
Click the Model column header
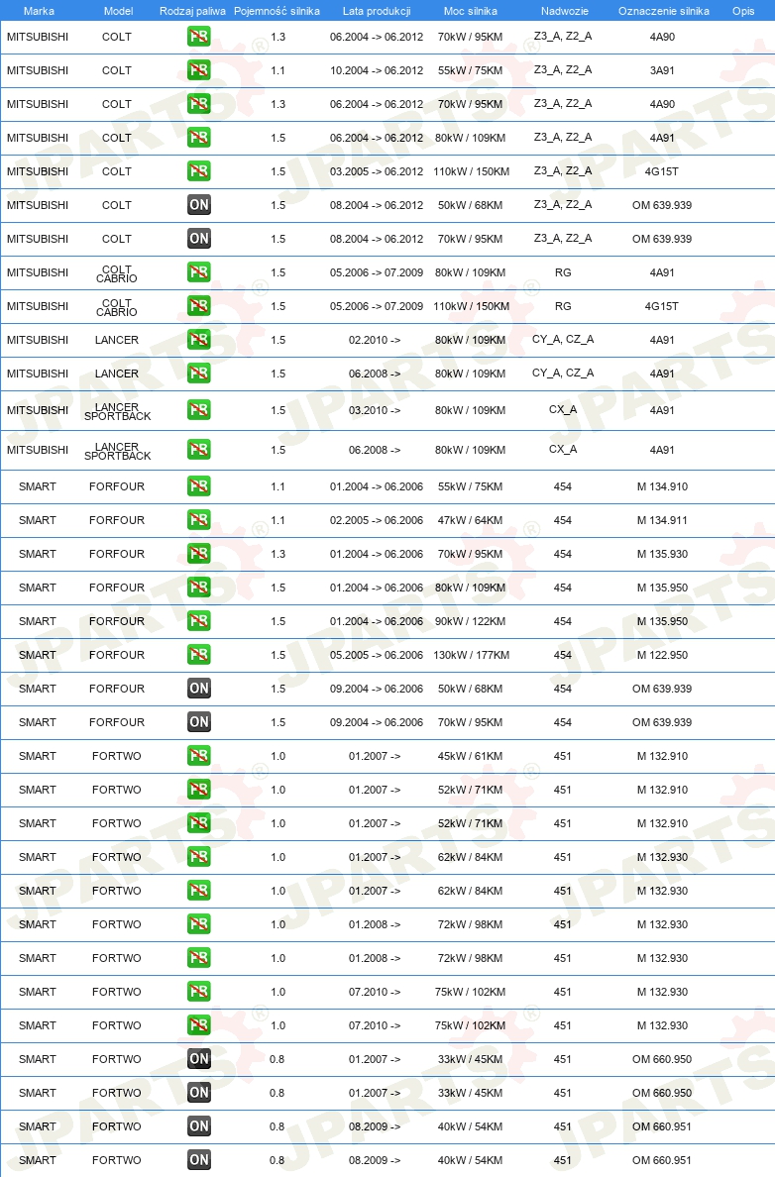pyautogui.click(x=119, y=11)
